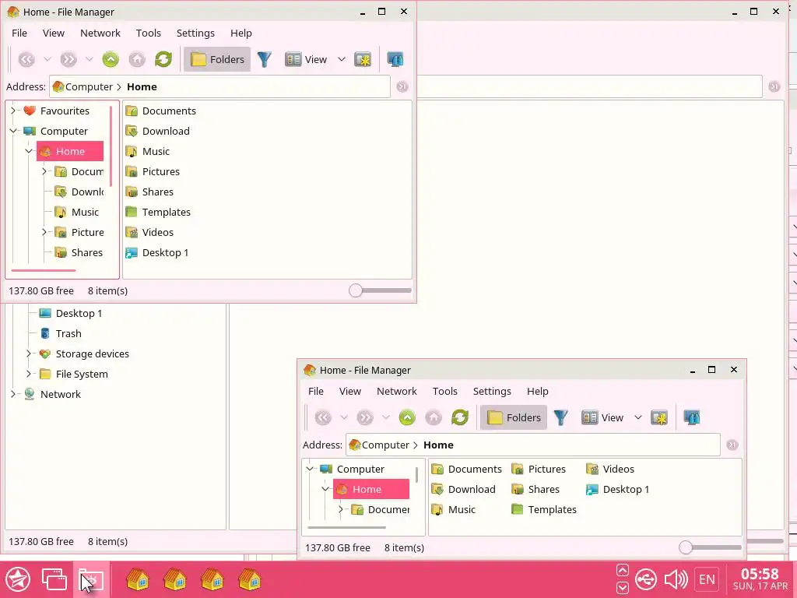Select Videos folder in top-left file list
This screenshot has width=797, height=598.
pyautogui.click(x=149, y=232)
